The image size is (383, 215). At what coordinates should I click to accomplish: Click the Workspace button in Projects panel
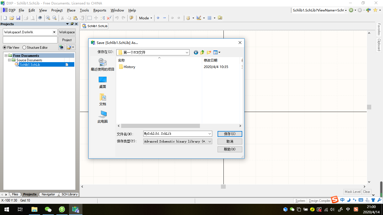pyautogui.click(x=67, y=32)
